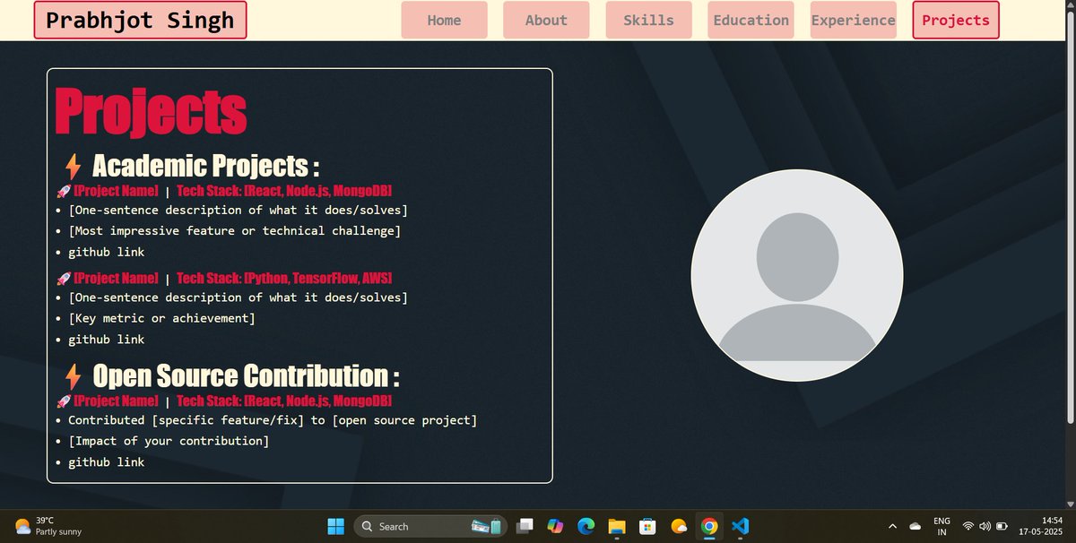Click github link below '[Key metric or achievement]'
This screenshot has height=543, width=1076.
pyautogui.click(x=106, y=340)
